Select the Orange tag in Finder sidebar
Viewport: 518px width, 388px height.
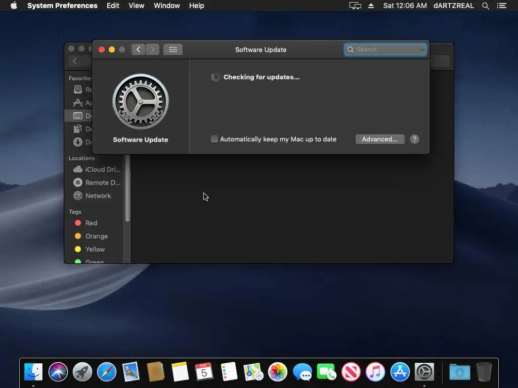coord(91,236)
